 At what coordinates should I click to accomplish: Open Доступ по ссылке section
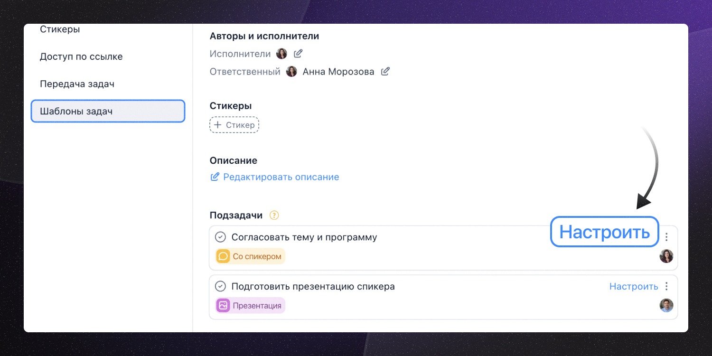tap(81, 56)
